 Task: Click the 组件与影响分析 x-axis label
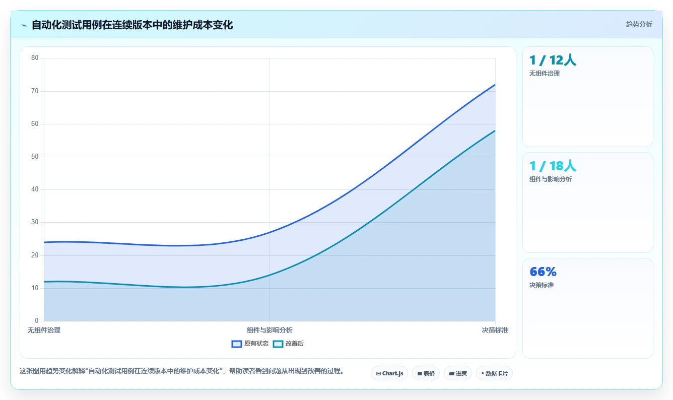[x=270, y=330]
